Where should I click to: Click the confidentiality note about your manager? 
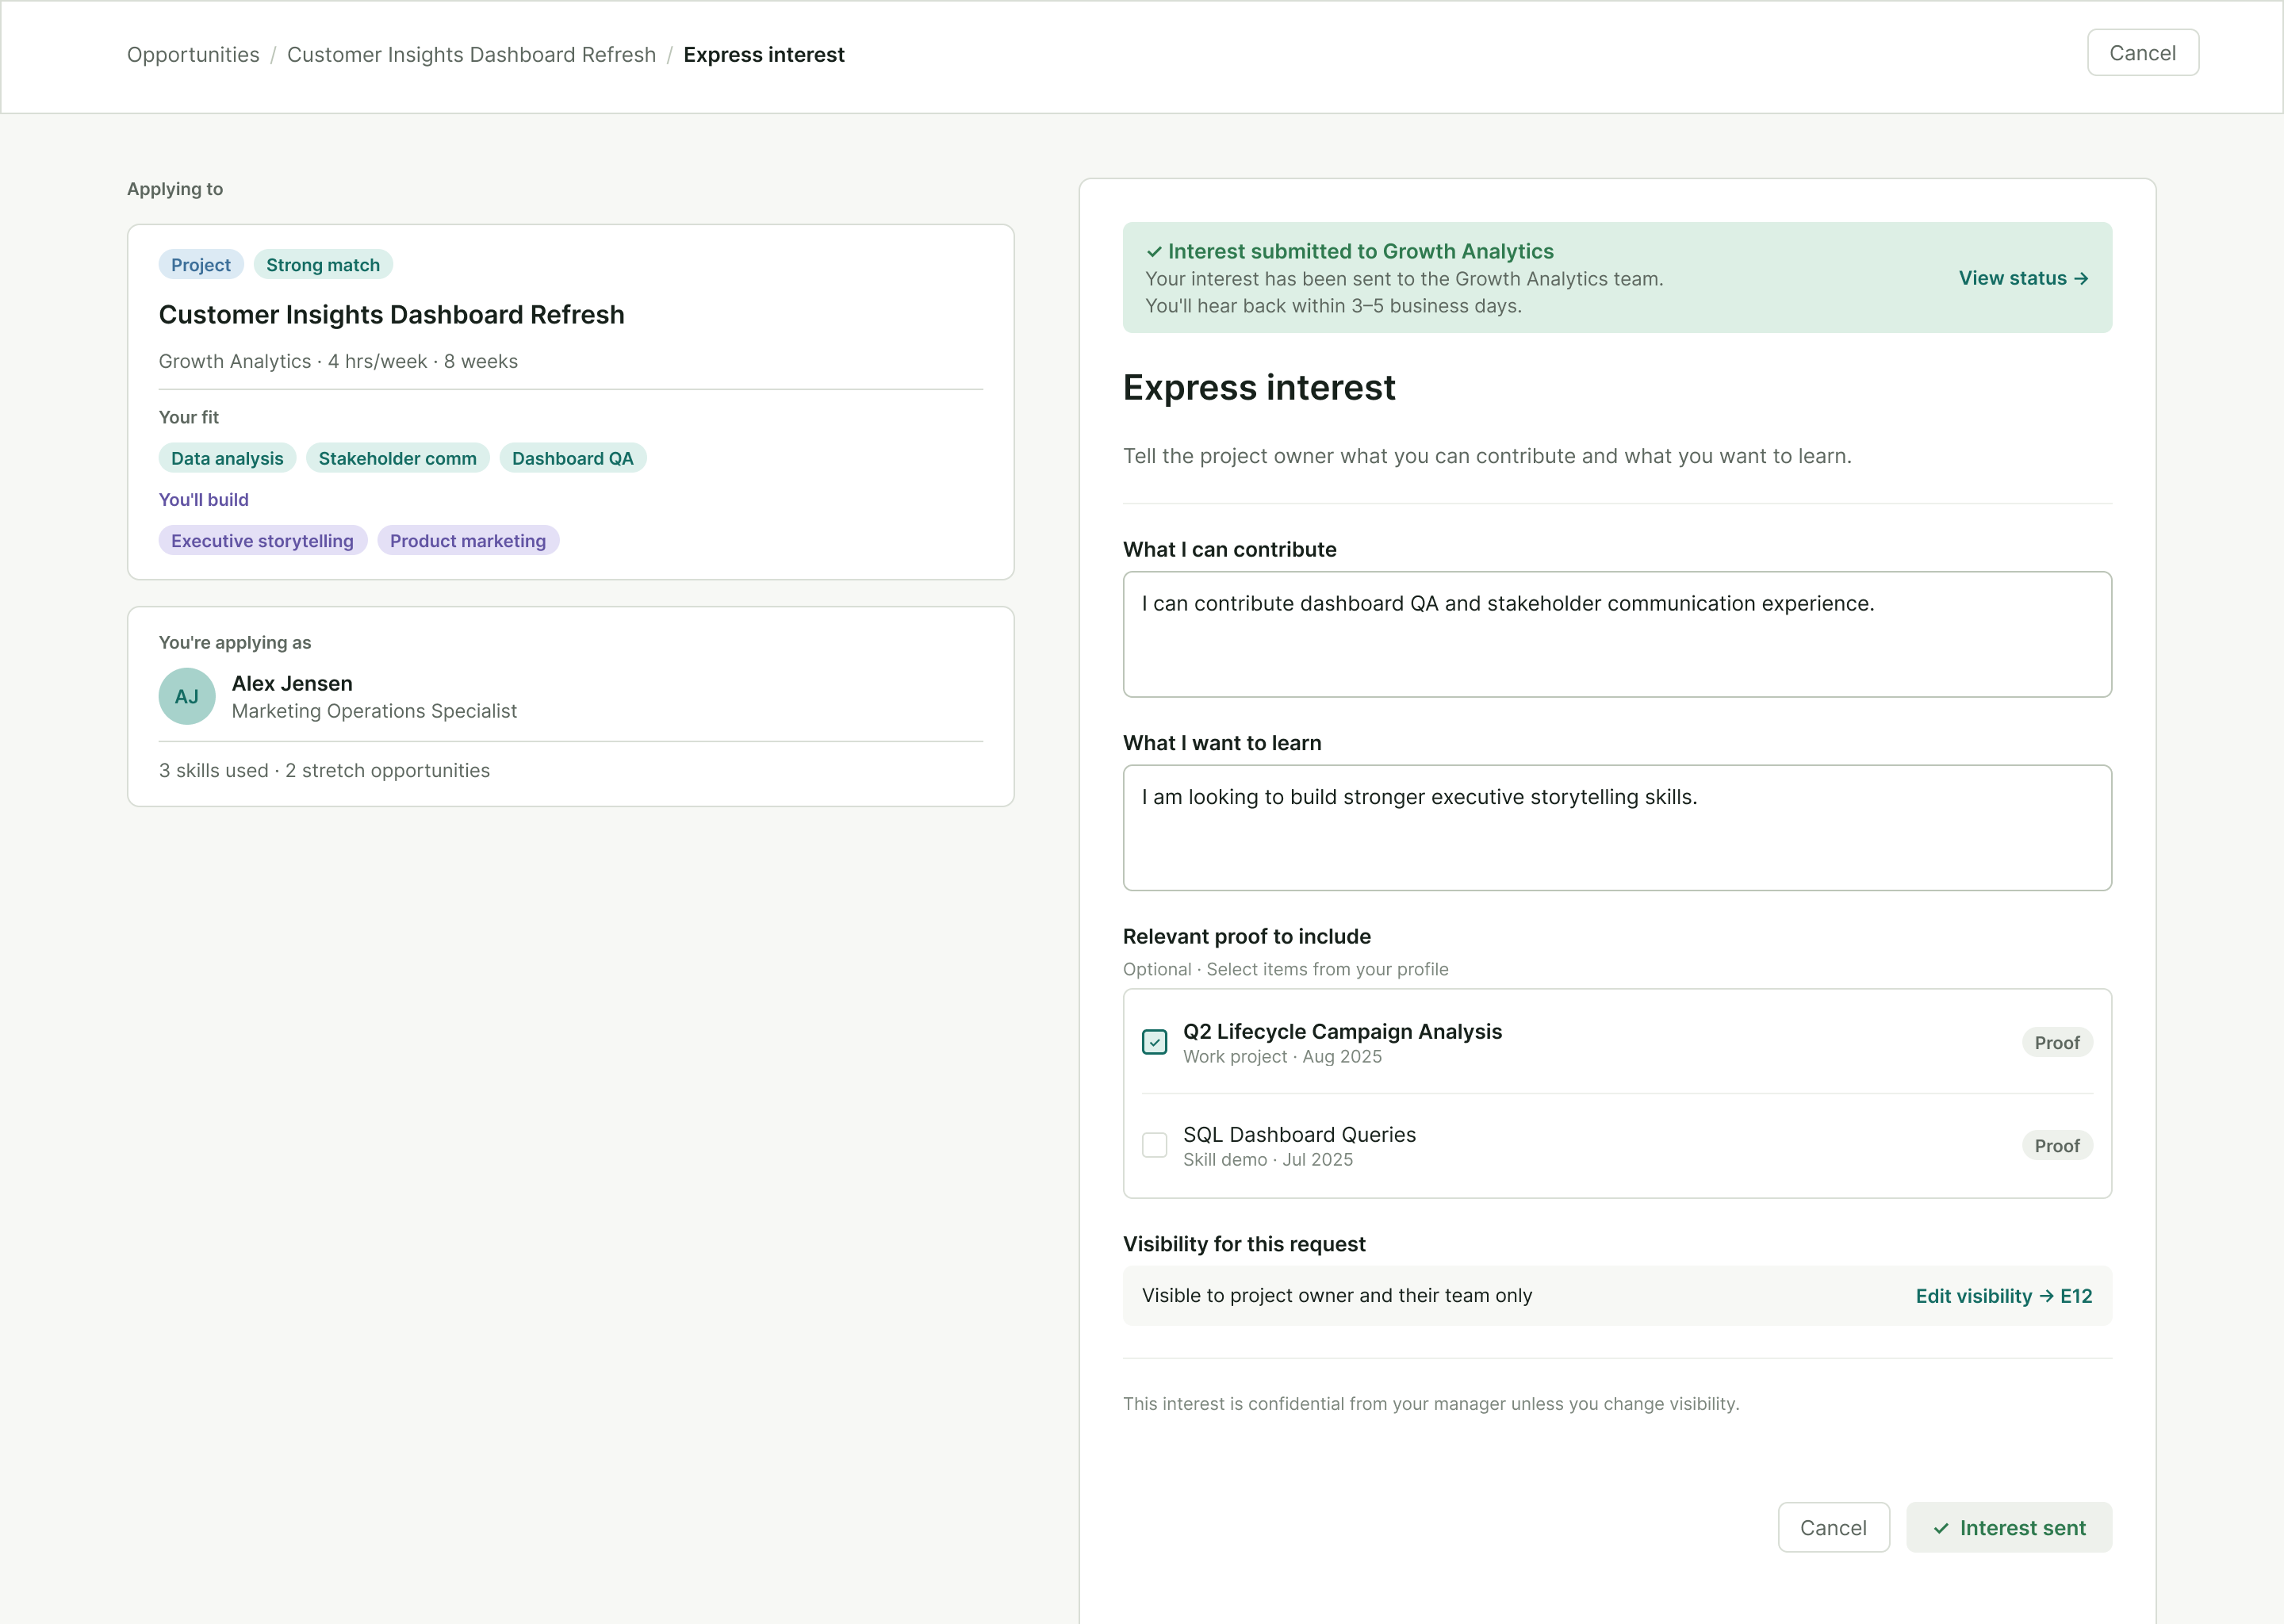1431,1404
